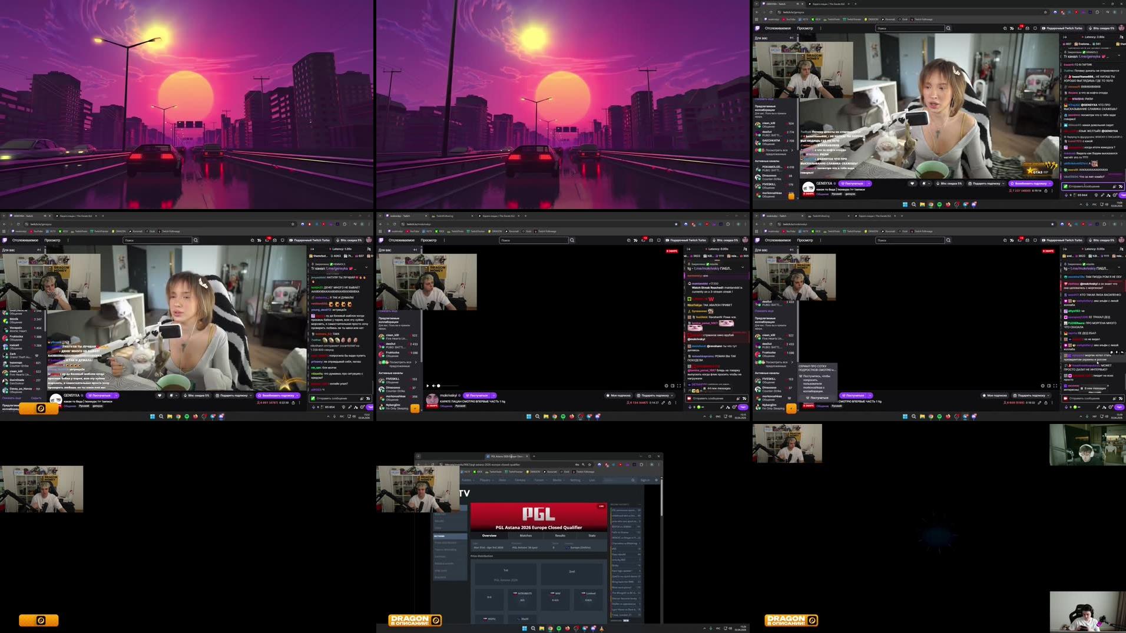The width and height of the screenshot is (1126, 633).
Task: Switch to the Matches tab on the PGL page
Action: (526, 536)
